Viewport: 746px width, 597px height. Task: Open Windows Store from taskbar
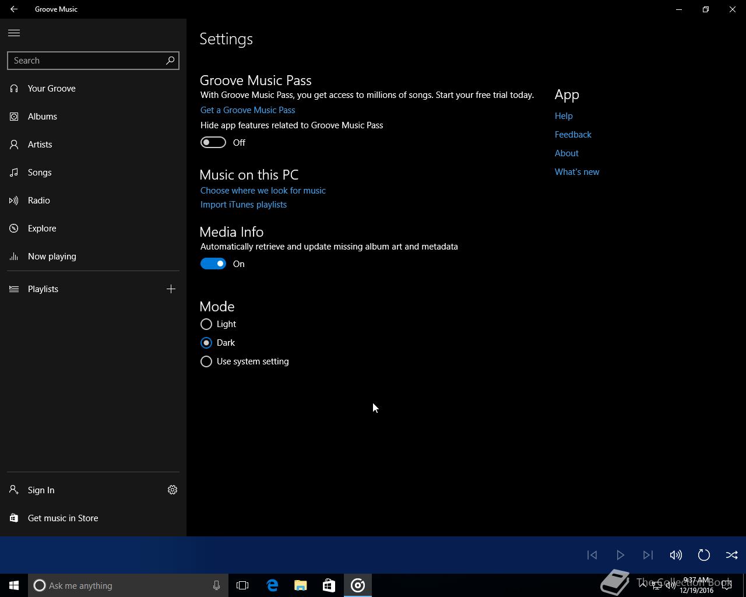coord(329,585)
